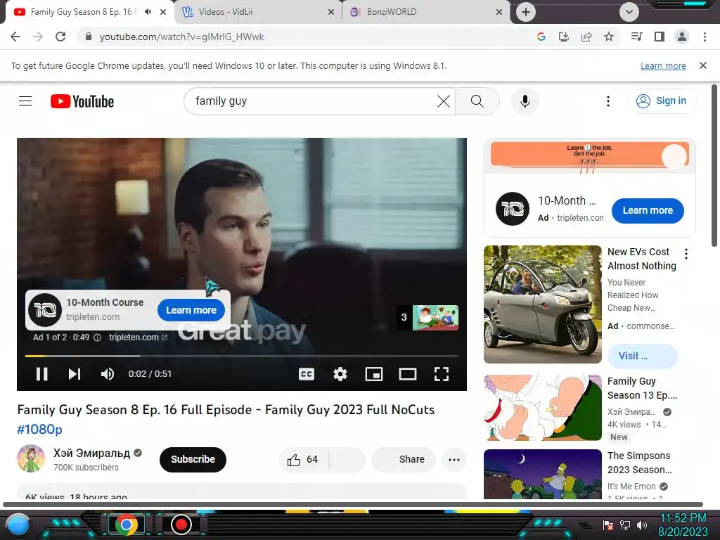Share this page icon
The width and height of the screenshot is (720, 540).
[586, 37]
